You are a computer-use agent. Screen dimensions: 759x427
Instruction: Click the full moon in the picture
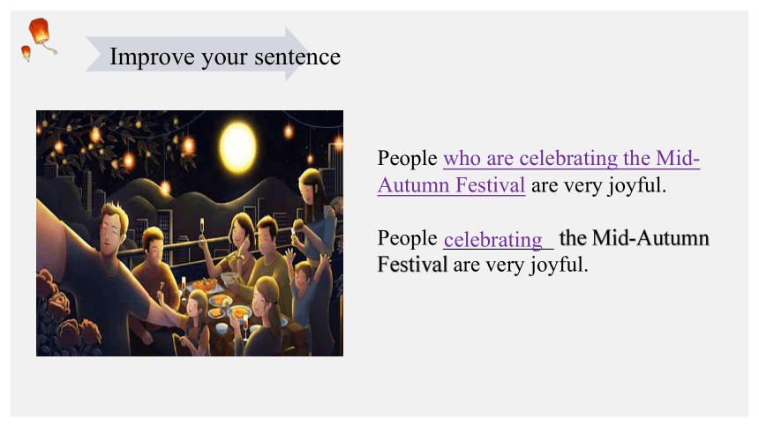pyautogui.click(x=237, y=146)
